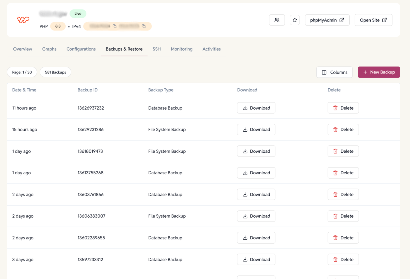Open the Page 1/30 pagination control

point(22,72)
